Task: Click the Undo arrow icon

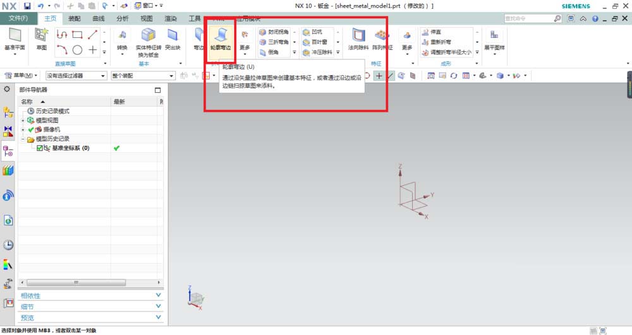Action: [40, 6]
